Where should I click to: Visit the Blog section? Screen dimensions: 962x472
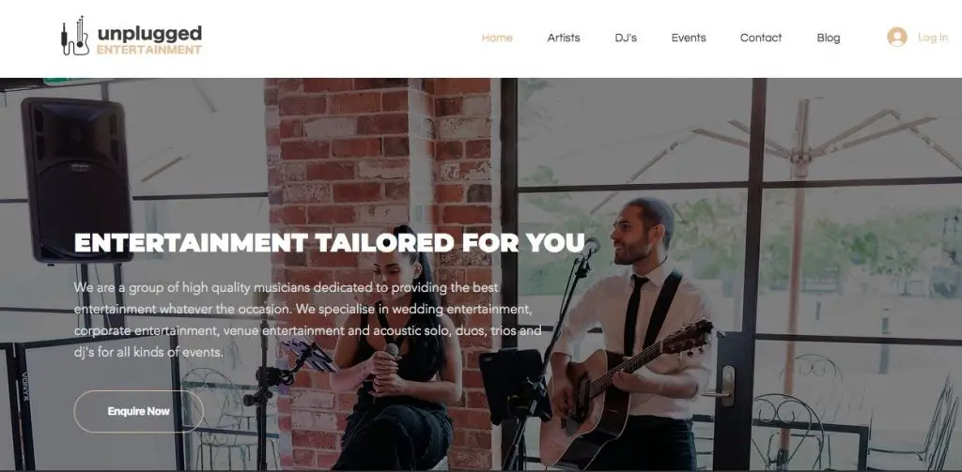point(829,38)
